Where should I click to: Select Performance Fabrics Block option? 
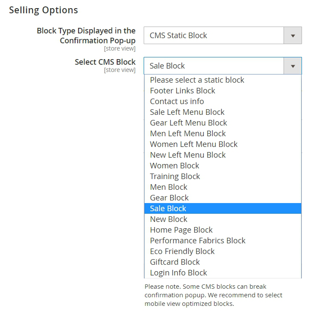pos(198,241)
